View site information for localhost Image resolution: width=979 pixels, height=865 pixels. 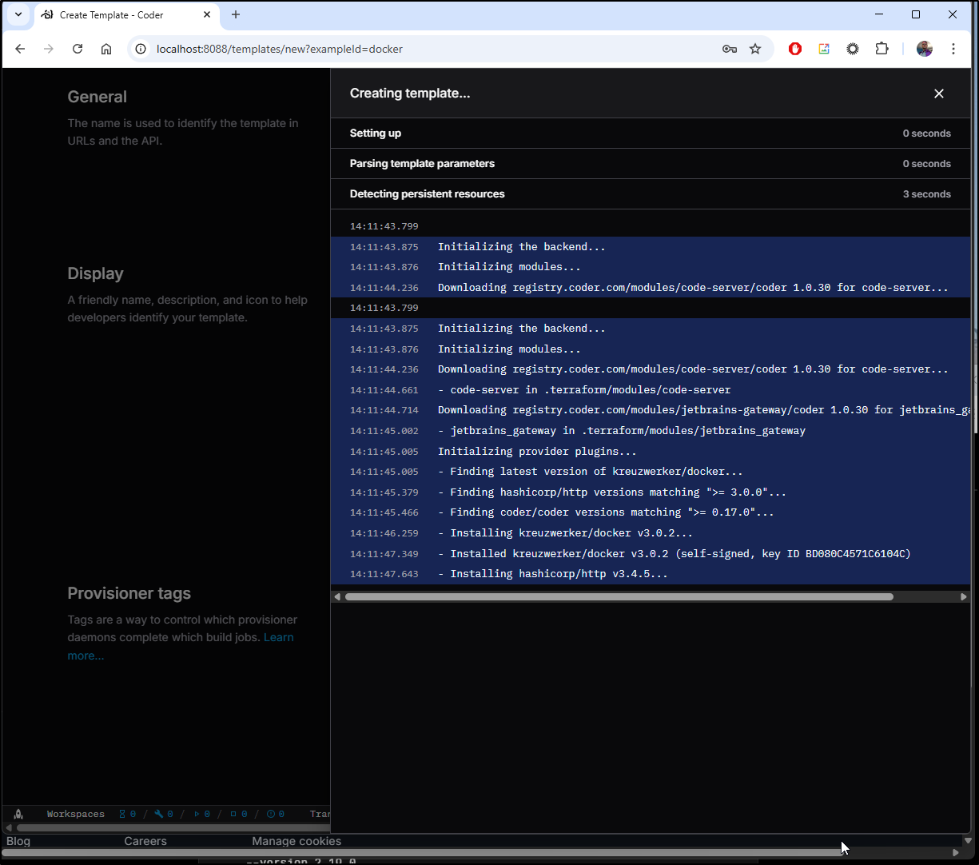(141, 49)
